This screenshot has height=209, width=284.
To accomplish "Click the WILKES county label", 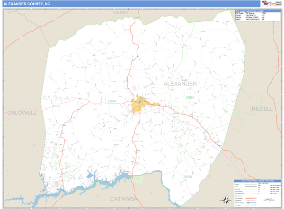I will click(121, 13).
